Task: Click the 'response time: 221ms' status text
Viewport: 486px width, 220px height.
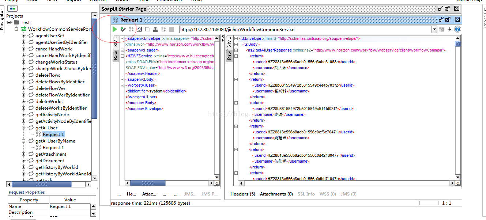Action: coord(150,203)
